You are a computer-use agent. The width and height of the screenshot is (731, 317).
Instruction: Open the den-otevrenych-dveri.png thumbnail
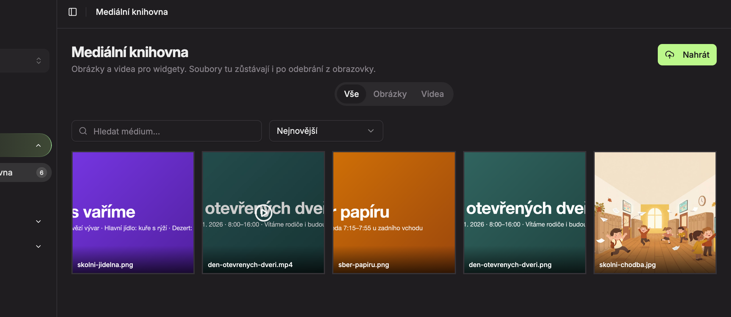(x=525, y=213)
